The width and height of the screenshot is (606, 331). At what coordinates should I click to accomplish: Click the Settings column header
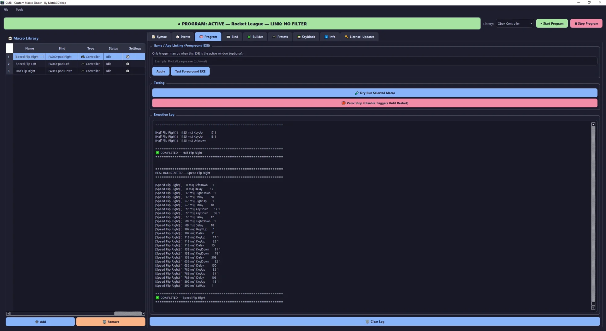point(135,48)
